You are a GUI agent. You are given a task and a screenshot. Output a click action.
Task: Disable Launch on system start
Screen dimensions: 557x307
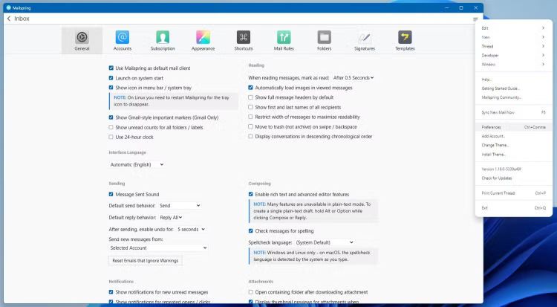point(111,77)
